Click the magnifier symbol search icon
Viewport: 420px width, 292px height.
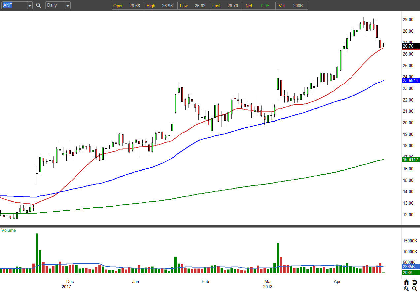[x=39, y=6]
